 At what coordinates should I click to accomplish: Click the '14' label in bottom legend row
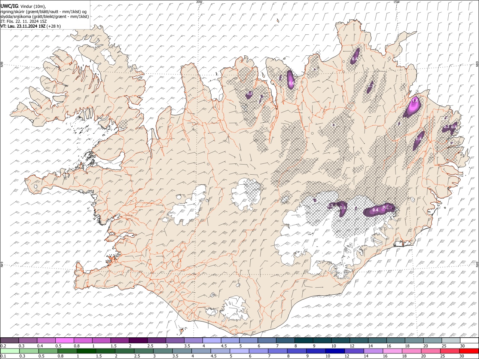[x=366, y=356]
